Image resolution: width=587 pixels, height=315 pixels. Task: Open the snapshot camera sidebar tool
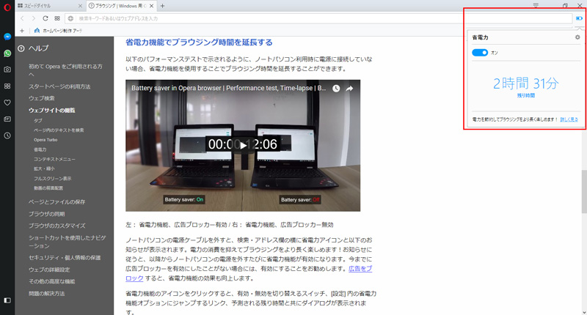coord(7,70)
